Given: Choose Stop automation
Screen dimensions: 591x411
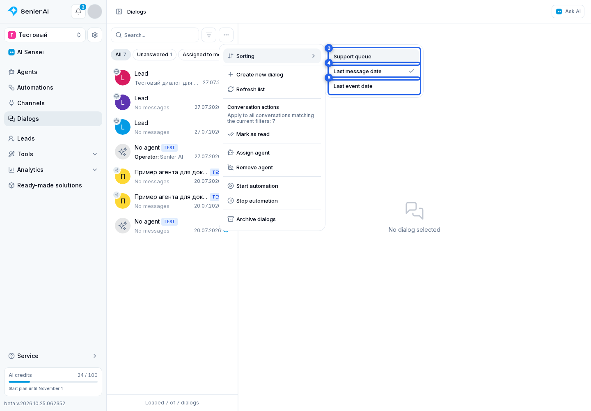Looking at the screenshot, I should click(x=272, y=201).
